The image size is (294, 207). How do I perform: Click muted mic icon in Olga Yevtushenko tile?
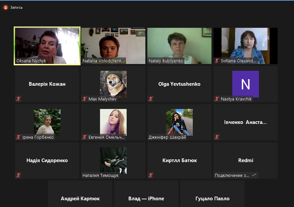pos(151,99)
